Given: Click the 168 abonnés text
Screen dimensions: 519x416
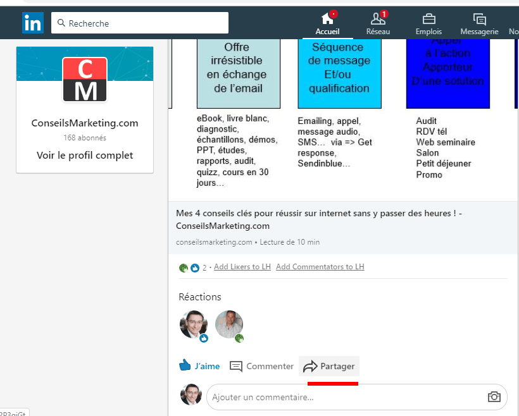Looking at the screenshot, I should point(85,138).
